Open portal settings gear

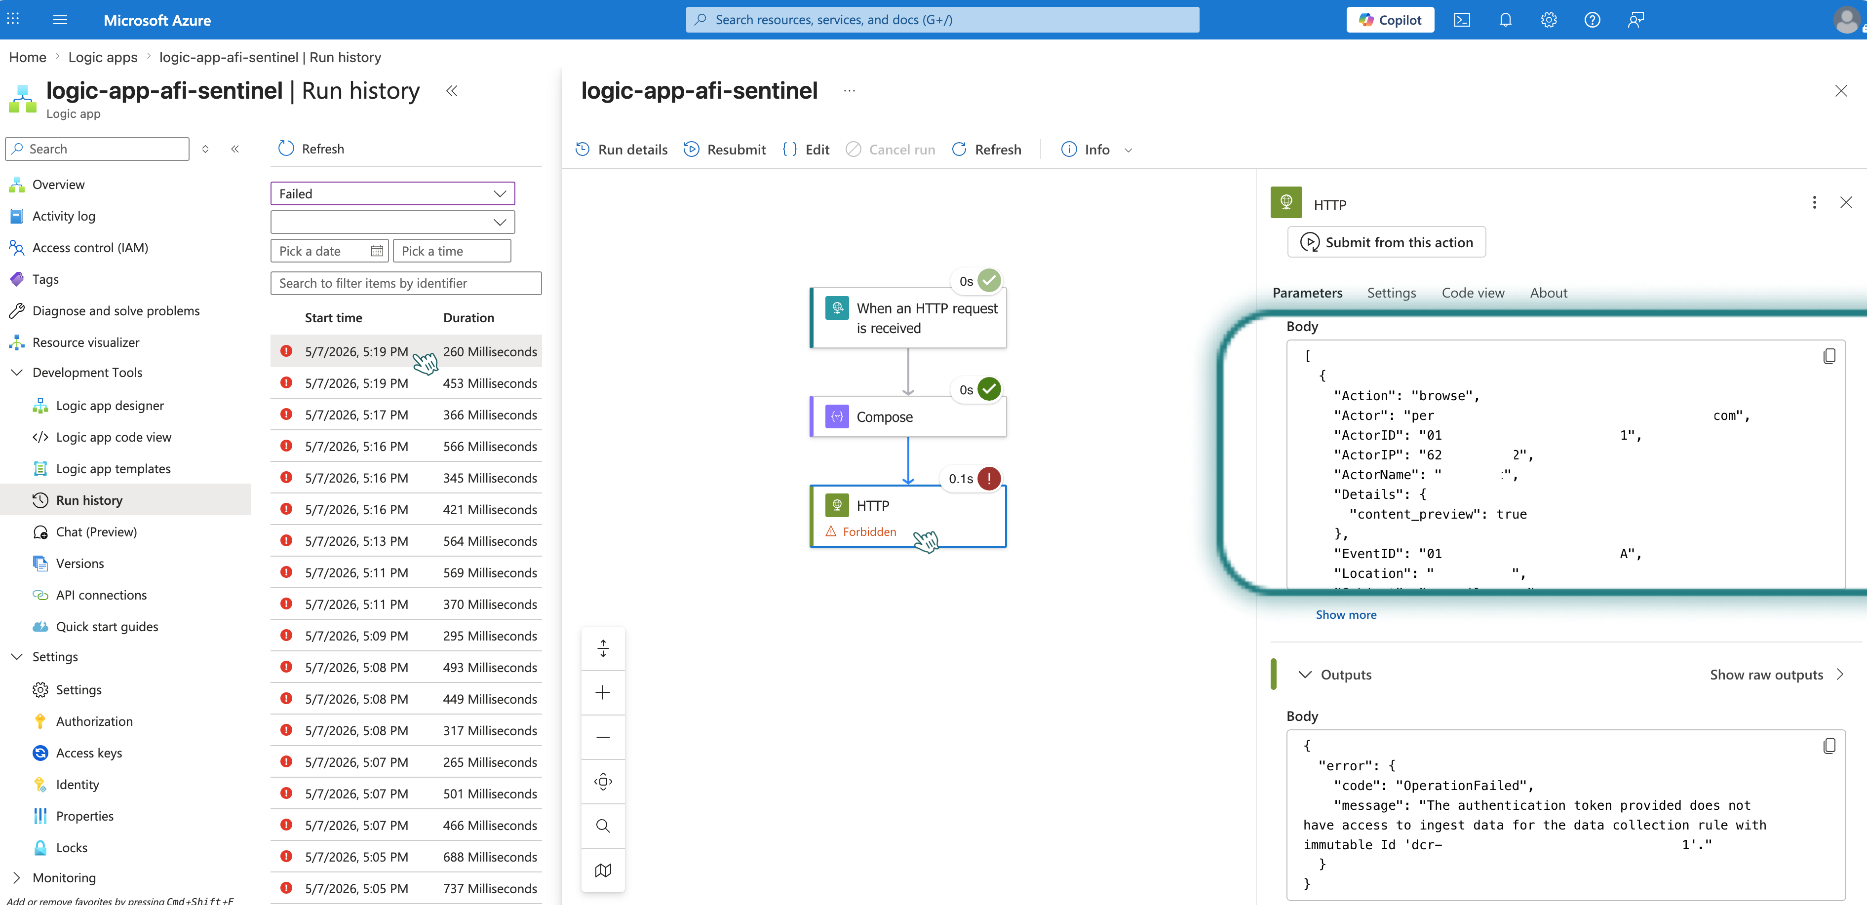pyautogui.click(x=1549, y=20)
